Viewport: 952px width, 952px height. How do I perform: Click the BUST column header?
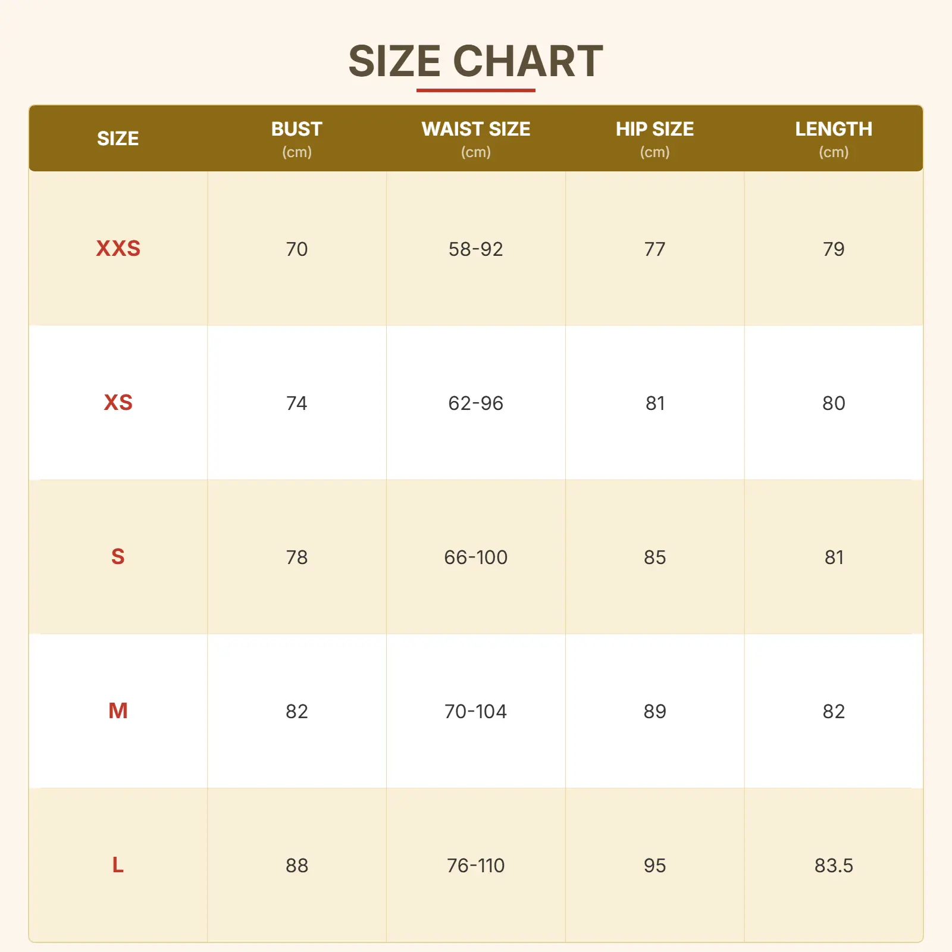pos(296,130)
